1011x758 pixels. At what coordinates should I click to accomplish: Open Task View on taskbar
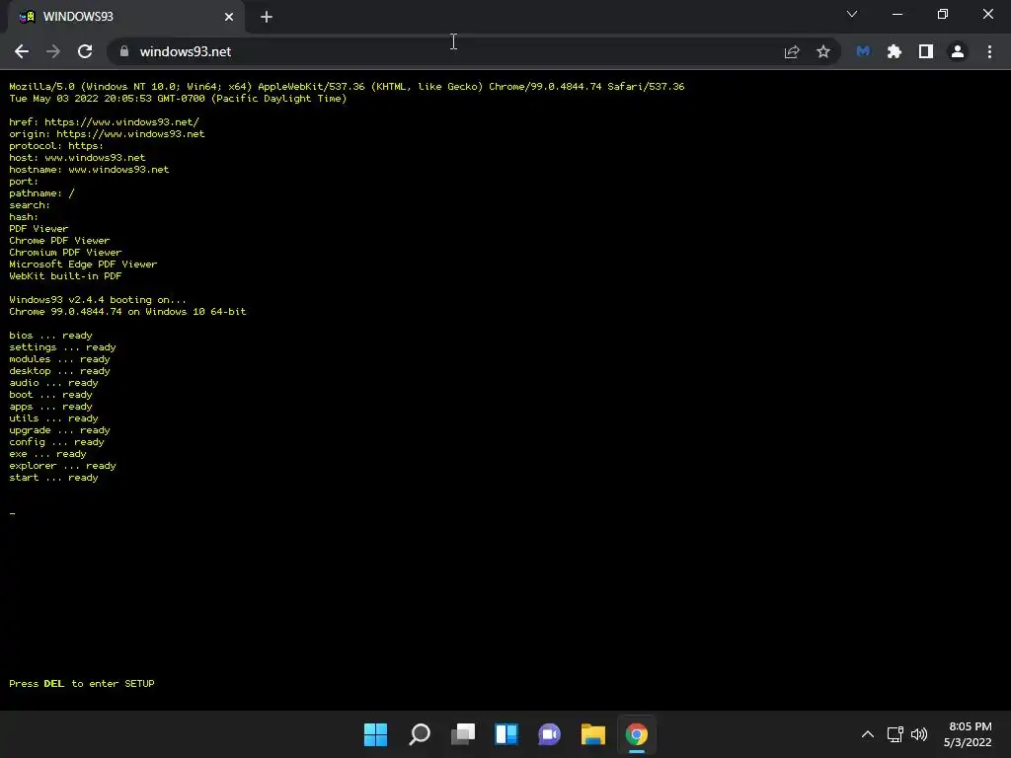[x=463, y=734]
